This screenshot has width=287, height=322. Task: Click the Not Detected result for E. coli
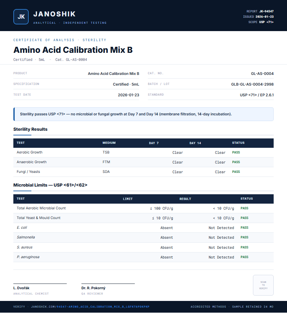tap(221, 228)
